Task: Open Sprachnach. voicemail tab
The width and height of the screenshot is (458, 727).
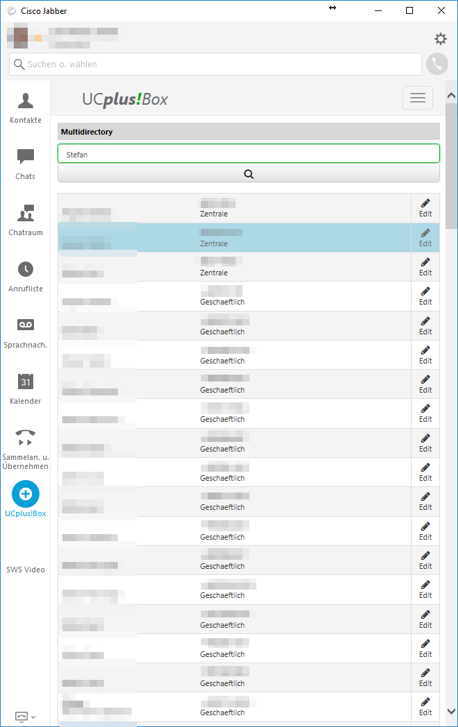Action: click(x=26, y=334)
